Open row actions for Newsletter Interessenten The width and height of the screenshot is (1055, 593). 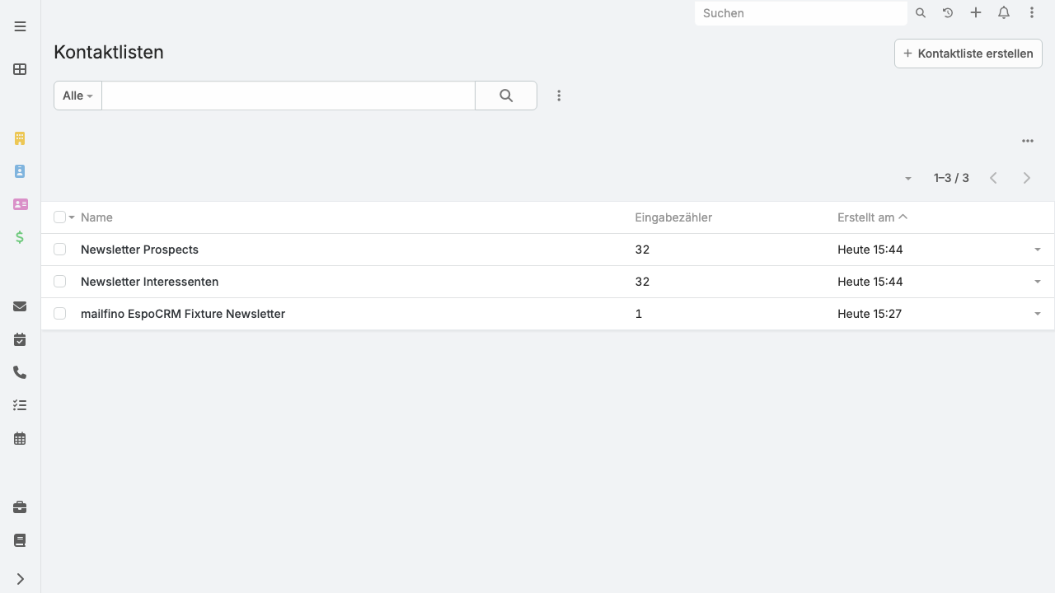coord(1038,282)
